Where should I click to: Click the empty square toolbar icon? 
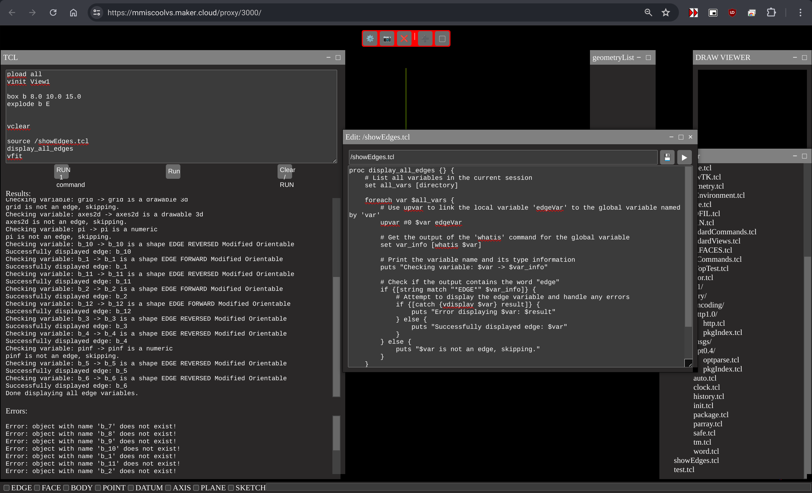(442, 39)
